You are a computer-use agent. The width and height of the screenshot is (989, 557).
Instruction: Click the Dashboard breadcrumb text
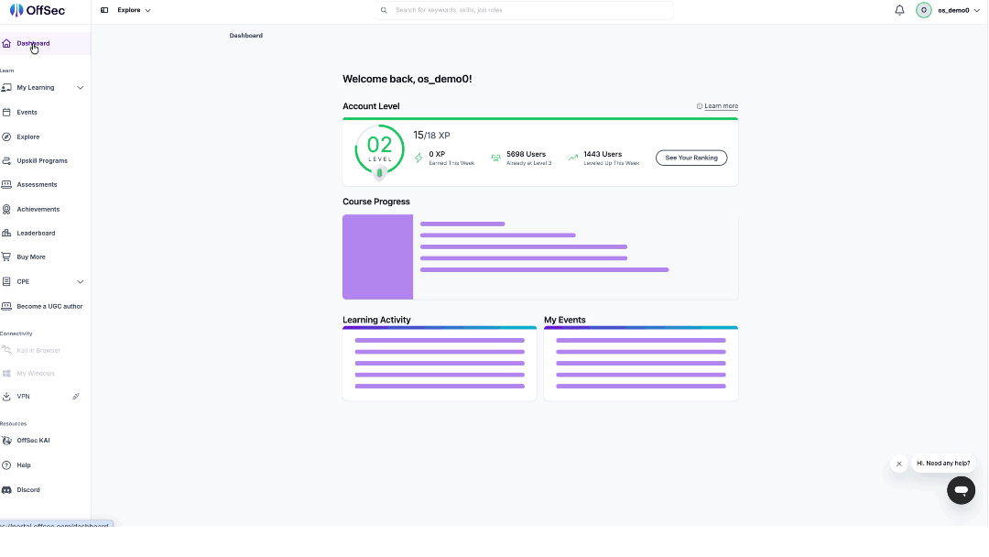pos(246,36)
